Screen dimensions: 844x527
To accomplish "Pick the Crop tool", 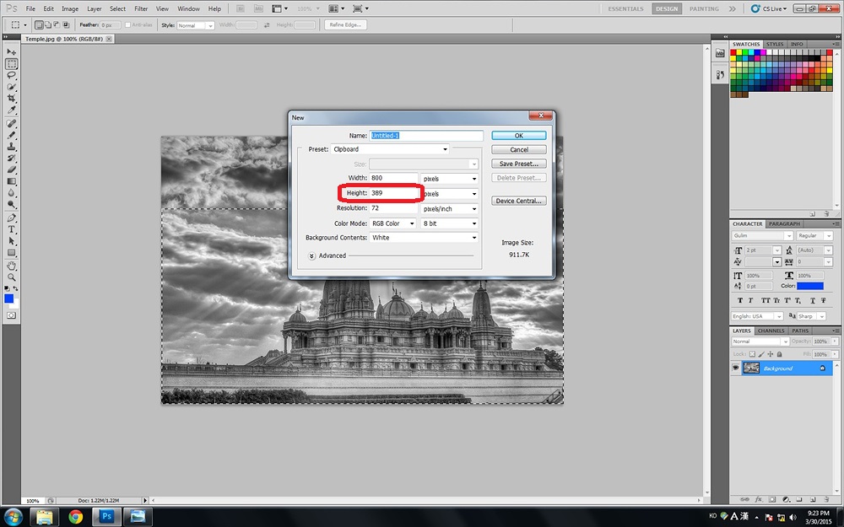I will 12,99.
